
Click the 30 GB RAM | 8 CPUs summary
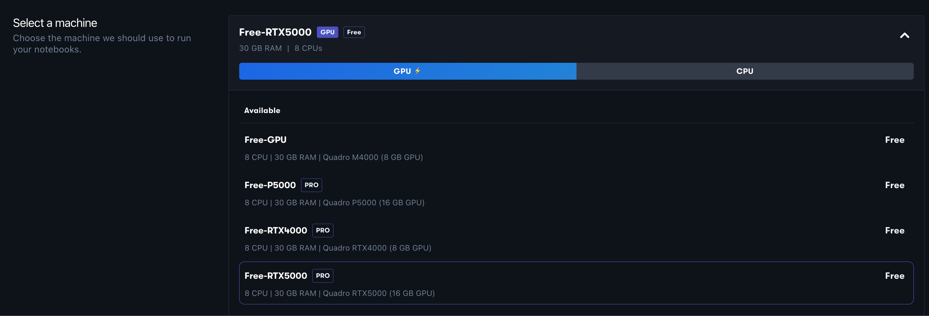point(280,48)
